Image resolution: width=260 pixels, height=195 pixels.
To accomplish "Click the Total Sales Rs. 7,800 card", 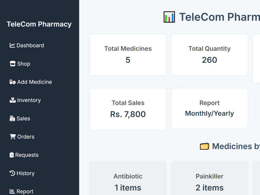I will [128, 109].
